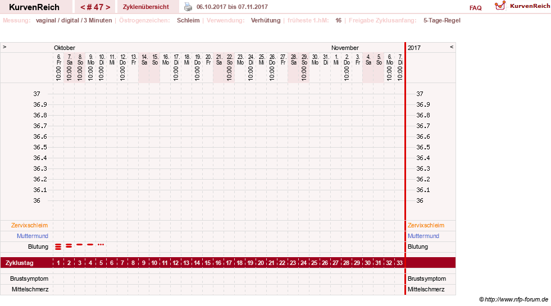Click the left Zervixschleim label

click(x=29, y=225)
